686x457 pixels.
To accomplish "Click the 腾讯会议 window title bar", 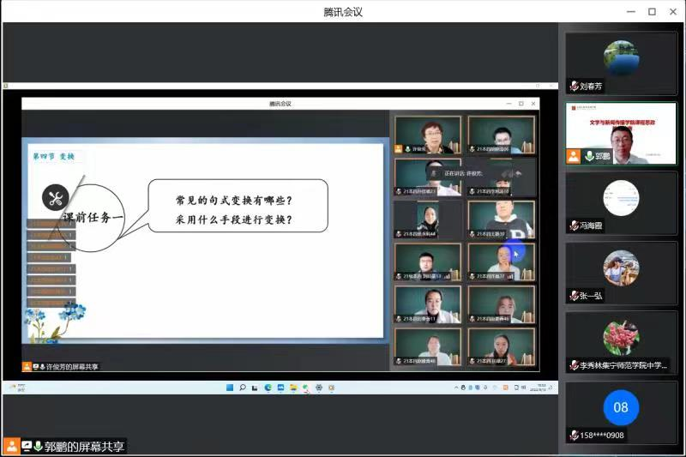I will pyautogui.click(x=343, y=11).
